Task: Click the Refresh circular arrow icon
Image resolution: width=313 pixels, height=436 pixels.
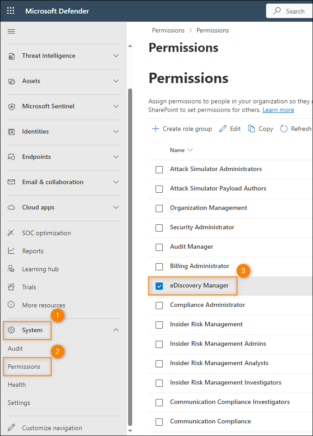Action: (284, 129)
